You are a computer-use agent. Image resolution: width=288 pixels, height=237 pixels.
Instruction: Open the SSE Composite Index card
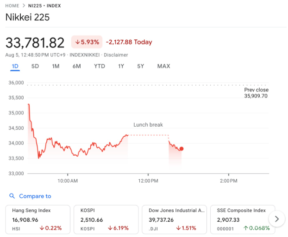(242, 219)
